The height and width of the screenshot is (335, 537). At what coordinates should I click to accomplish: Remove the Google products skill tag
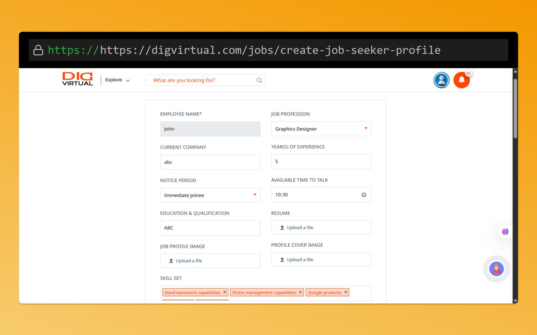coord(346,292)
